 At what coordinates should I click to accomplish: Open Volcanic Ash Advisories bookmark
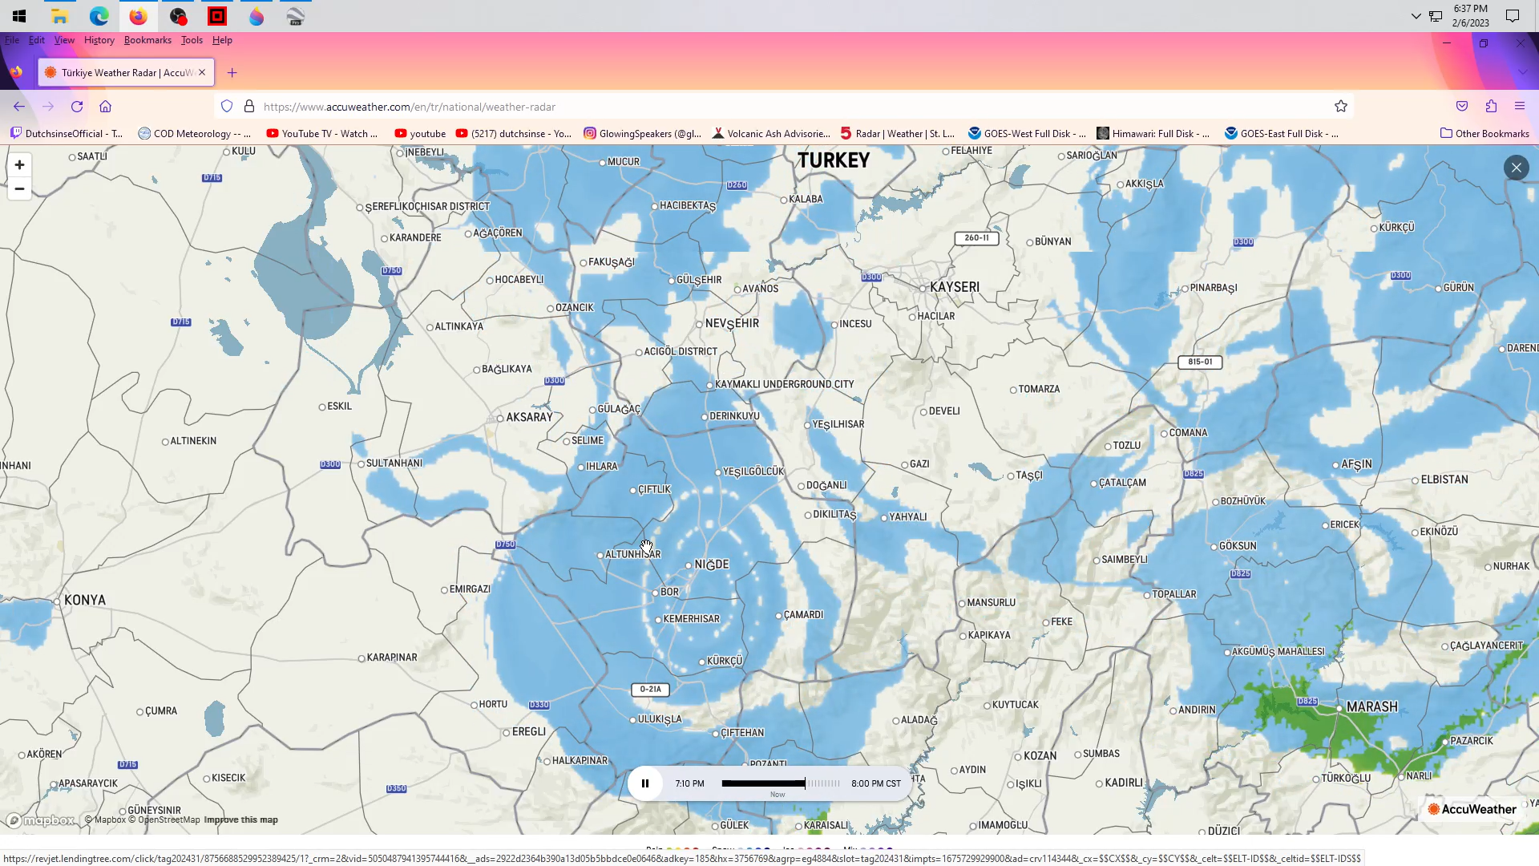(771, 134)
